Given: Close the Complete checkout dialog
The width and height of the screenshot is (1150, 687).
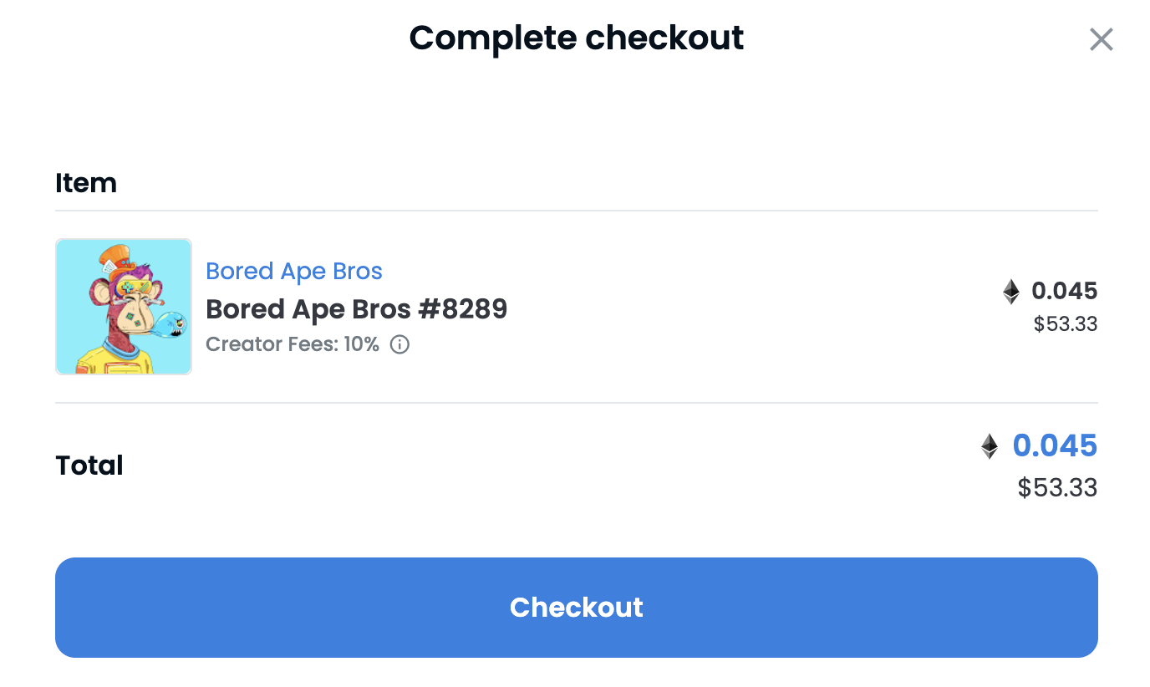Looking at the screenshot, I should (1101, 39).
